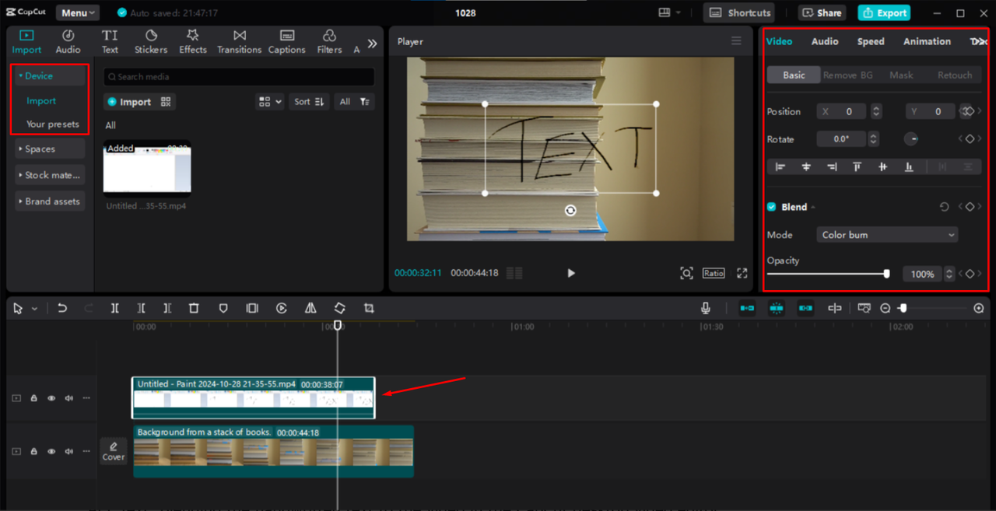Expand the Spaces section
996x511 pixels.
[x=50, y=149]
